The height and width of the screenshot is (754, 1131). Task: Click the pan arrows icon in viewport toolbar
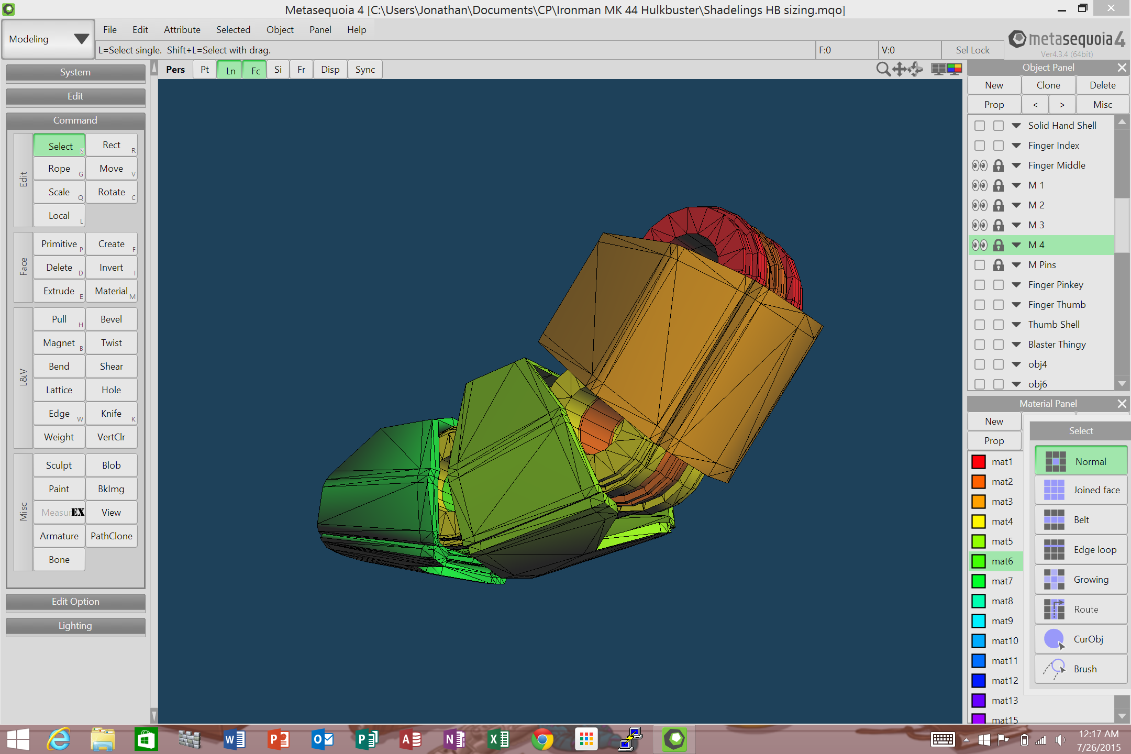coord(899,69)
